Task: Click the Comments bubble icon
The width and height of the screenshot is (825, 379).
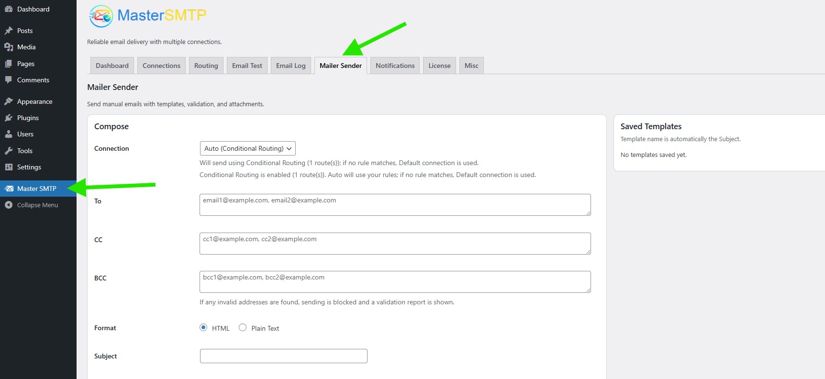Action: [9, 80]
